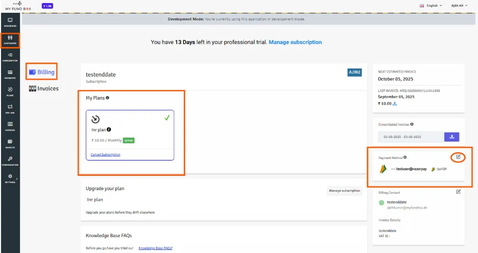
Task: Click the consolidated invoices date range field
Action: (411, 137)
